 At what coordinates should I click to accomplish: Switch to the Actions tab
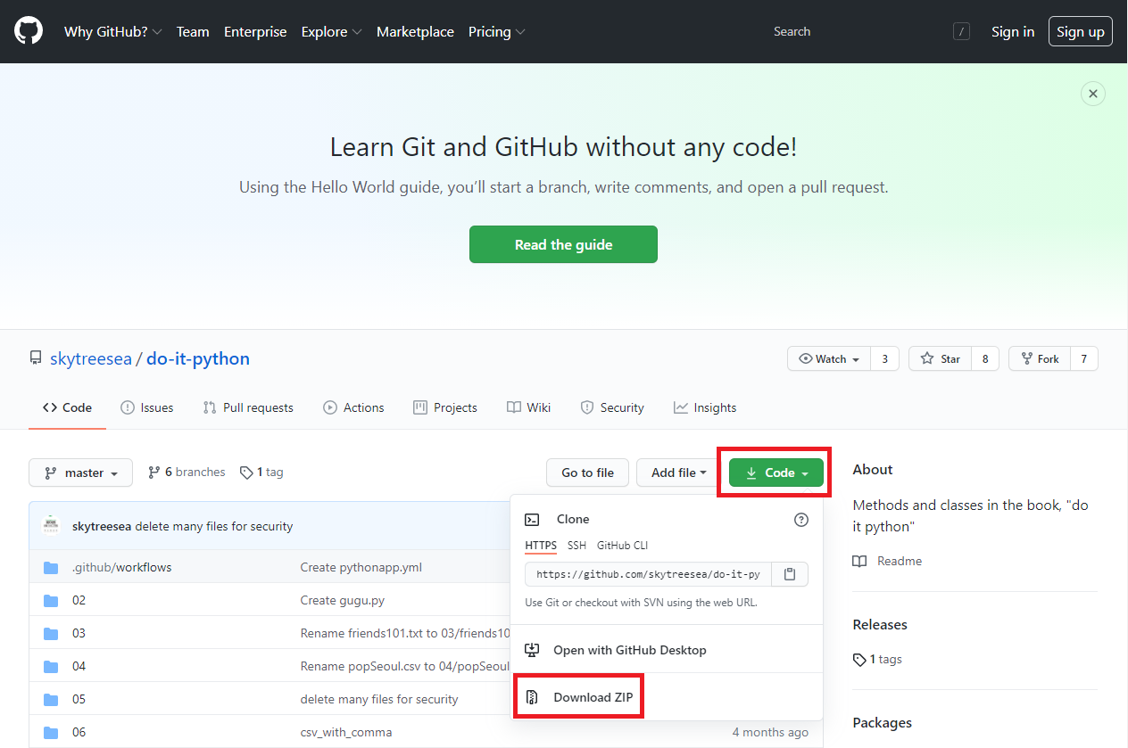pyautogui.click(x=354, y=407)
